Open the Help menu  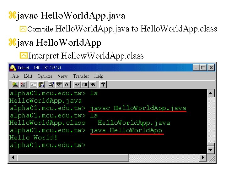click(99, 76)
